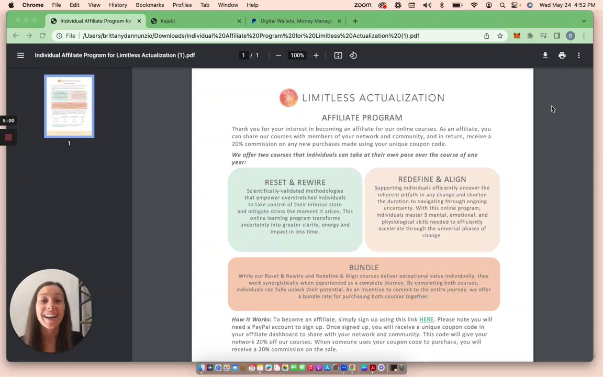Close the Kajabi tab

pos(239,21)
